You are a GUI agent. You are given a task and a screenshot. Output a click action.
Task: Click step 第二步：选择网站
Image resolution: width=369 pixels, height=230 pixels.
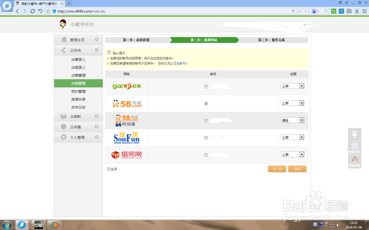[x=204, y=40]
